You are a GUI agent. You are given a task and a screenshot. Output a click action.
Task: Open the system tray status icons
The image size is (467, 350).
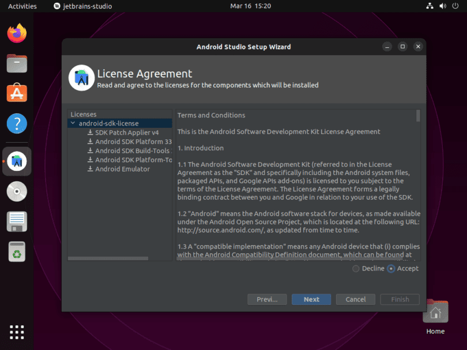(441, 6)
